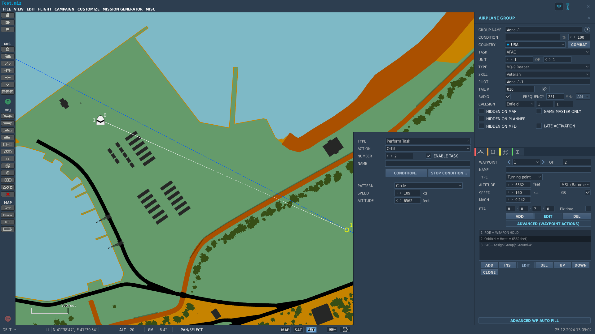The image size is (595, 334).
Task: Click the STOP CONDITION... button
Action: [x=449, y=173]
